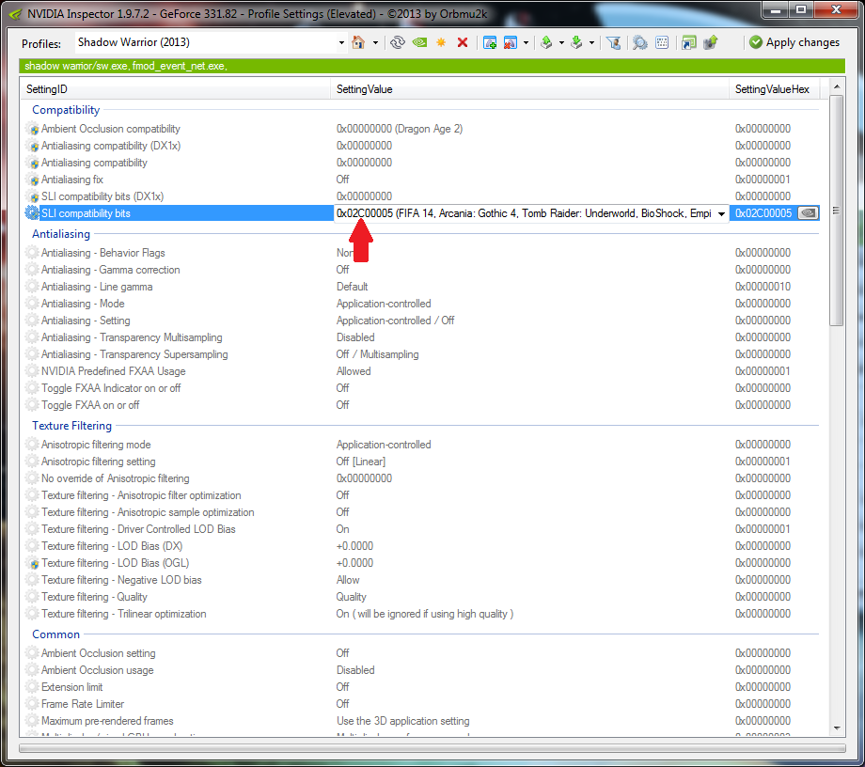The image size is (865, 767).
Task: Click gear icon beside Texture filtering - Quality
Action: (33, 597)
